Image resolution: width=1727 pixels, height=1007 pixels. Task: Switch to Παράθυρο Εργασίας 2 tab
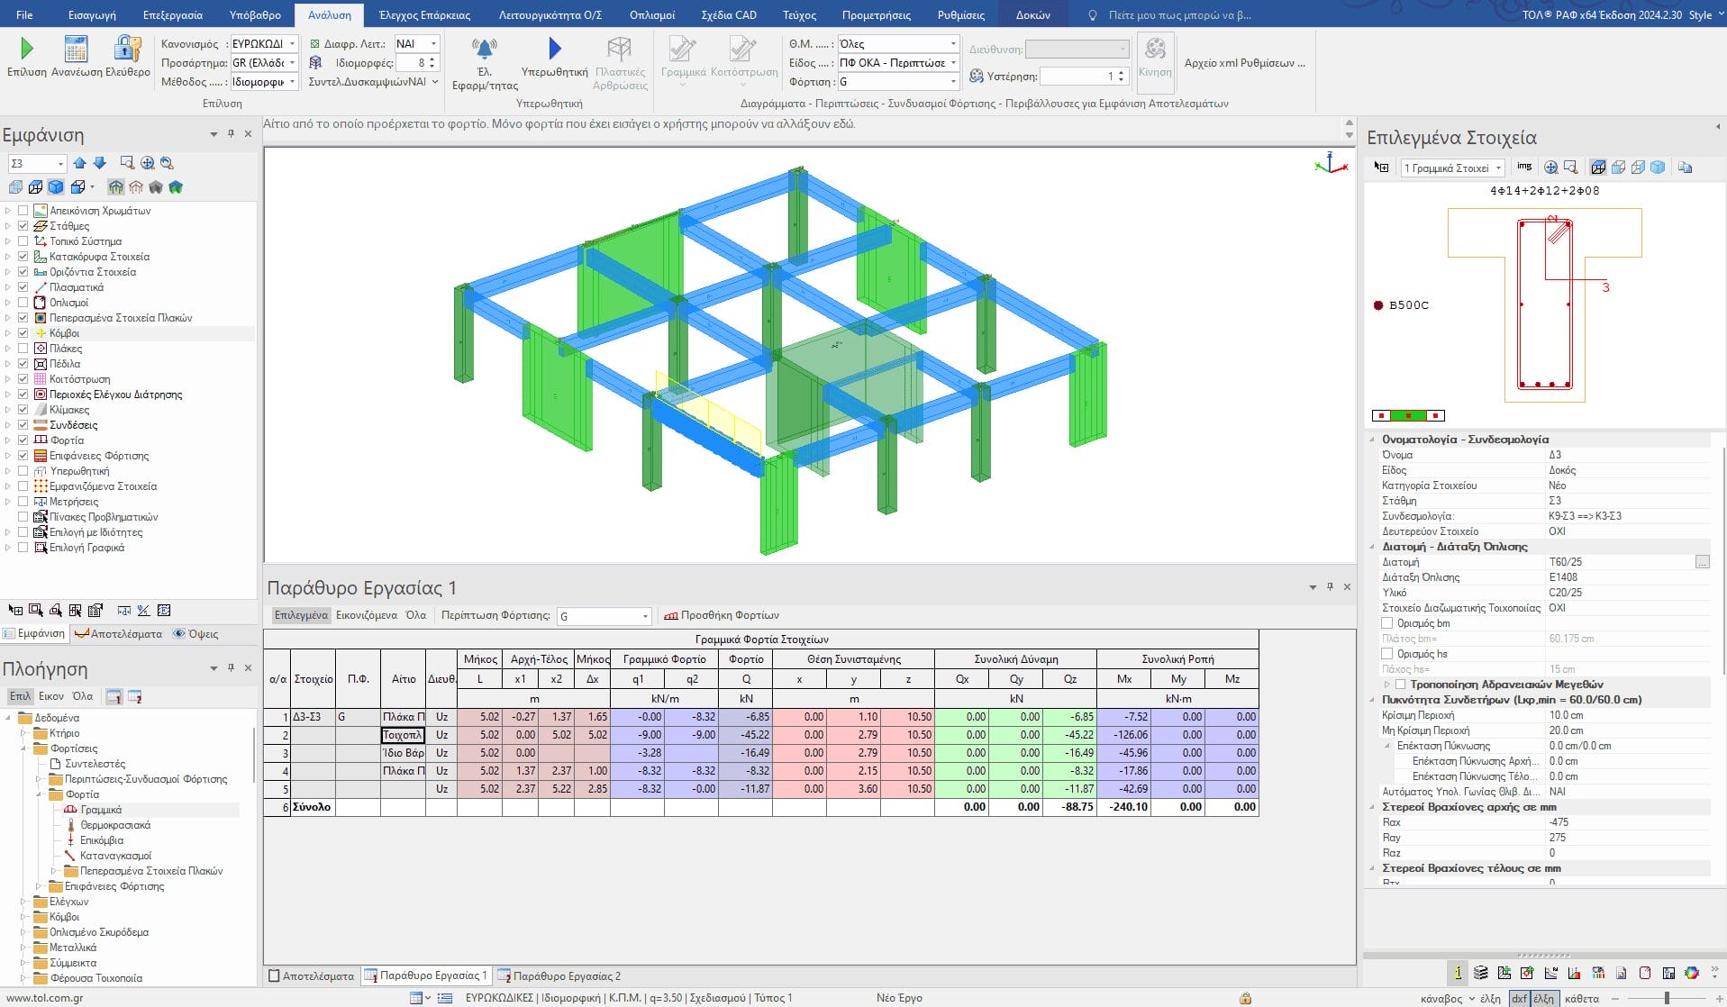point(559,975)
